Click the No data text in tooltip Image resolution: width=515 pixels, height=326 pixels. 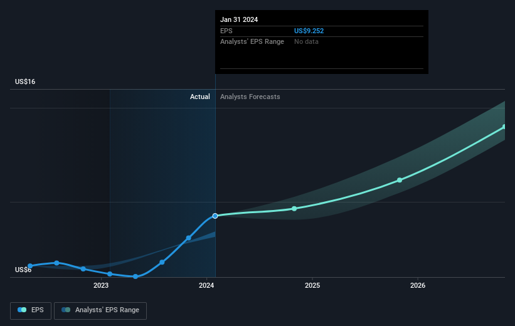[x=306, y=42]
